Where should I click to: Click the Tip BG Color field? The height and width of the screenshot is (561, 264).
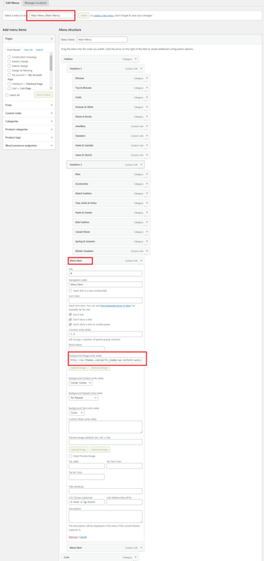click(x=87, y=477)
